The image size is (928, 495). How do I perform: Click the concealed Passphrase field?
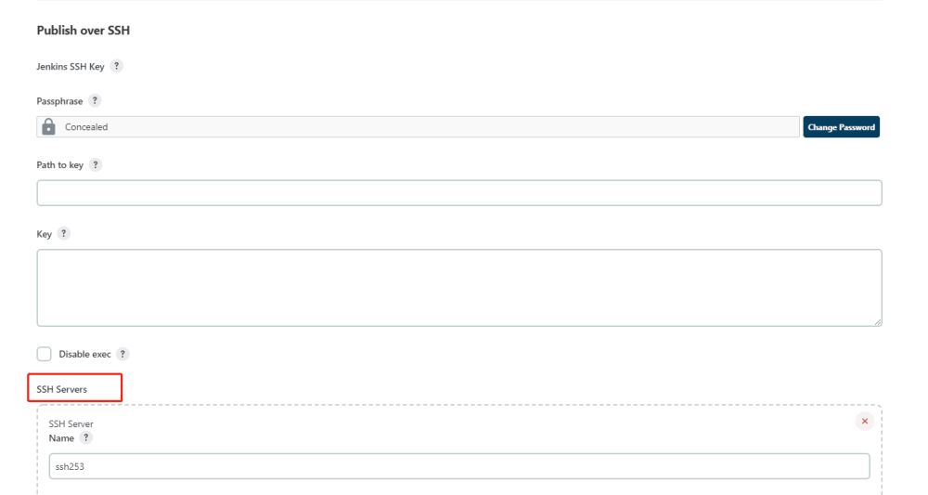pyautogui.click(x=418, y=126)
